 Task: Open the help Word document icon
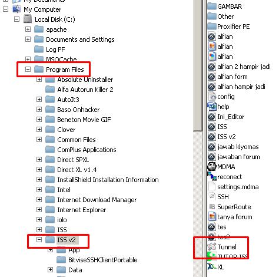point(212,107)
